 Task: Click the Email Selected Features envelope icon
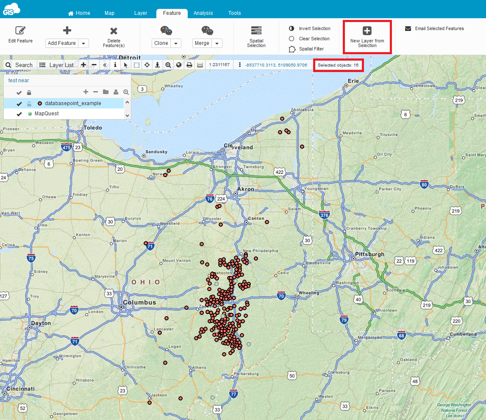pyautogui.click(x=408, y=28)
